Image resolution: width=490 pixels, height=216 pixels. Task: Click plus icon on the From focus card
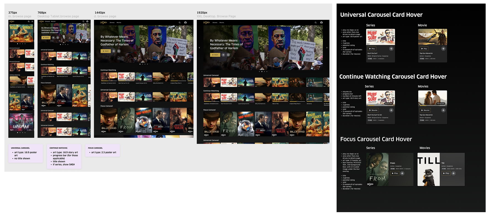402,173
